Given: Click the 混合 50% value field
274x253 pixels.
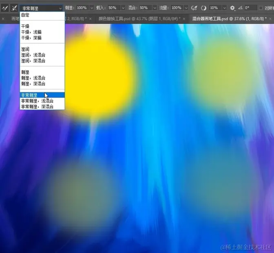Looking at the screenshot, I should point(146,8).
